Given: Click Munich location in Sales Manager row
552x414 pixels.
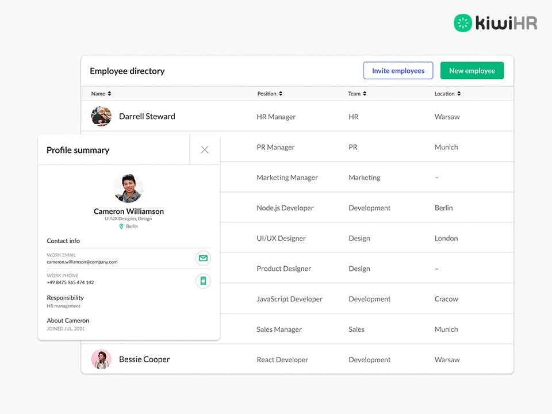Looking at the screenshot, I should [446, 329].
